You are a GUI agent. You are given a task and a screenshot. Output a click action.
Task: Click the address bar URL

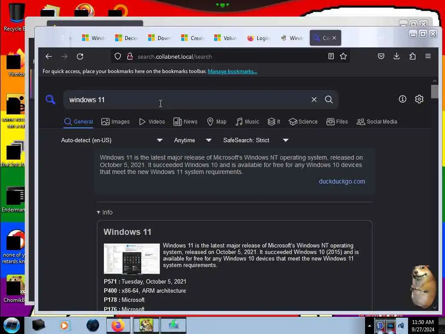175,57
